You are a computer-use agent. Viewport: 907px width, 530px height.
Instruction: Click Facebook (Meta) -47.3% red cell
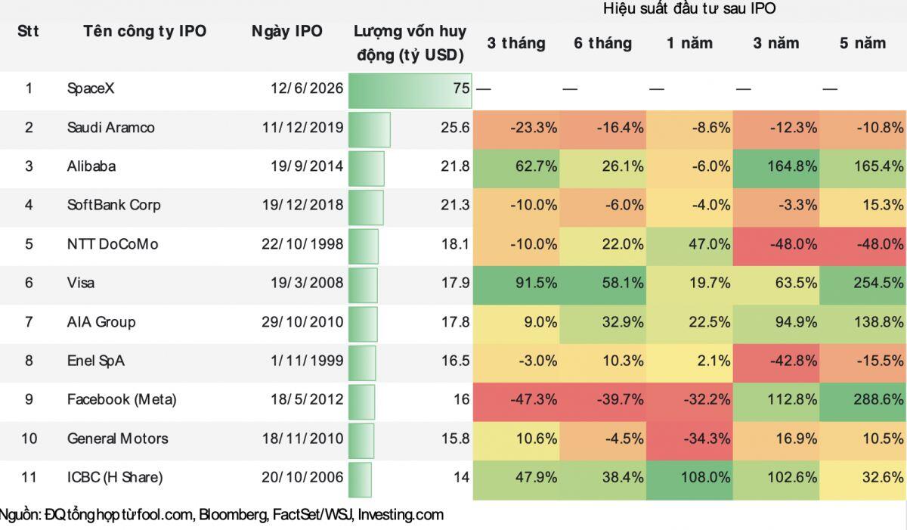[x=516, y=399]
